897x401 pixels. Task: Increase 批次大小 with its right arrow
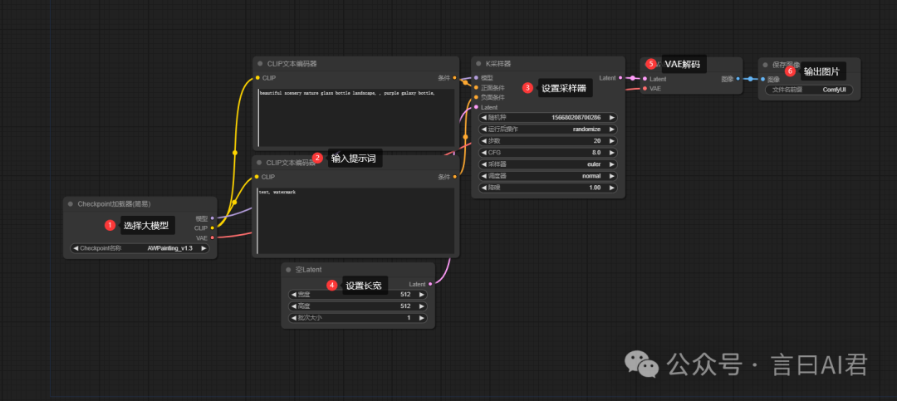coord(422,318)
